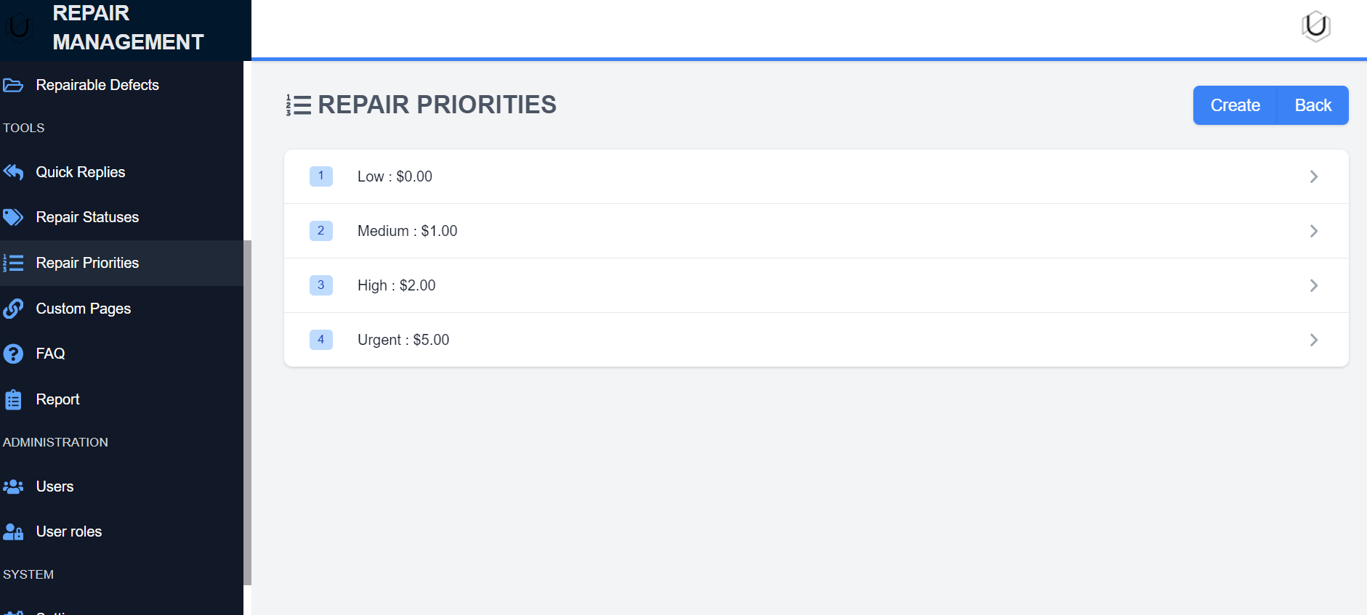Image resolution: width=1367 pixels, height=615 pixels.
Task: Click the Repairable Defects folder icon
Action: pyautogui.click(x=13, y=86)
